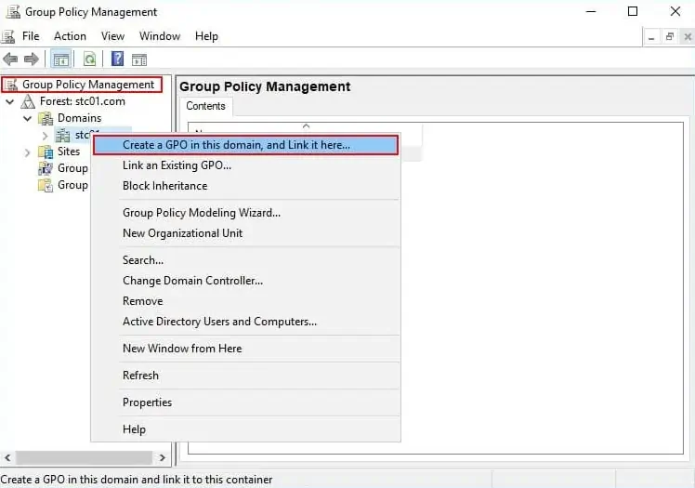Select Group Policy Management root node

87,85
